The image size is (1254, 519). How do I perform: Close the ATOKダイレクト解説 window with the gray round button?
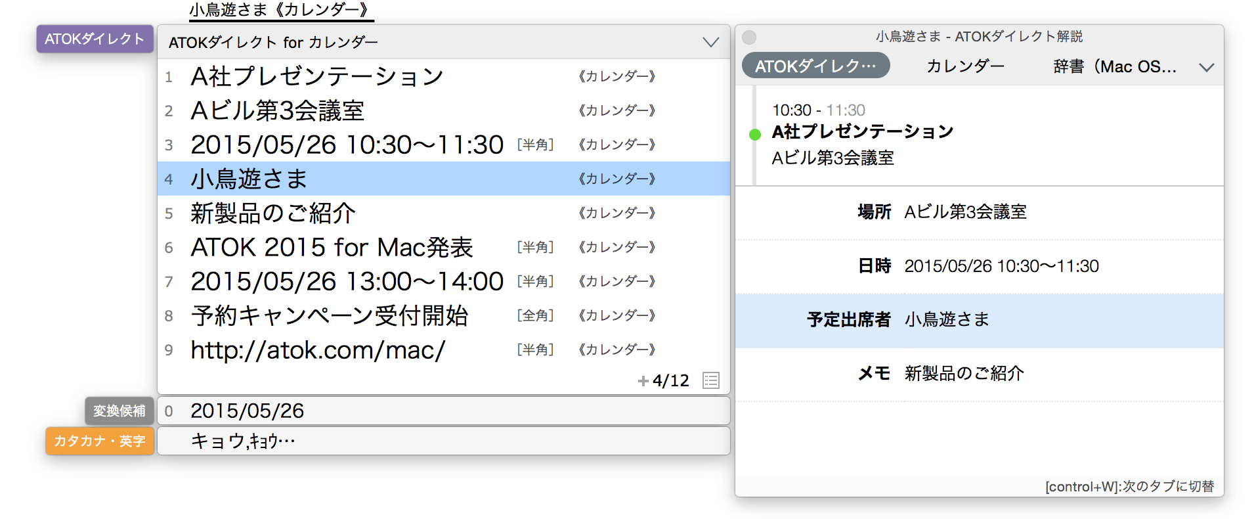(749, 37)
